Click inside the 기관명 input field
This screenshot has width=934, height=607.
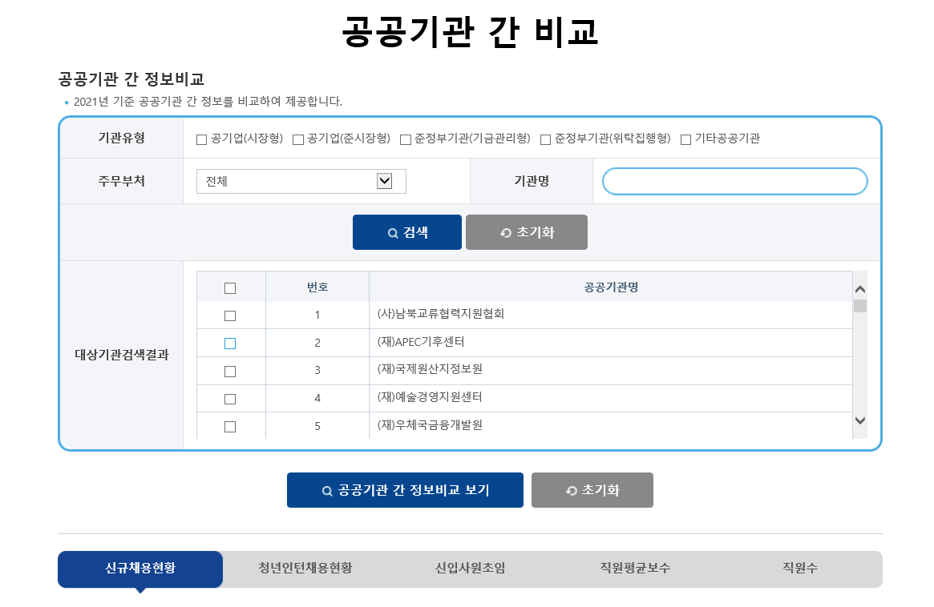click(734, 181)
